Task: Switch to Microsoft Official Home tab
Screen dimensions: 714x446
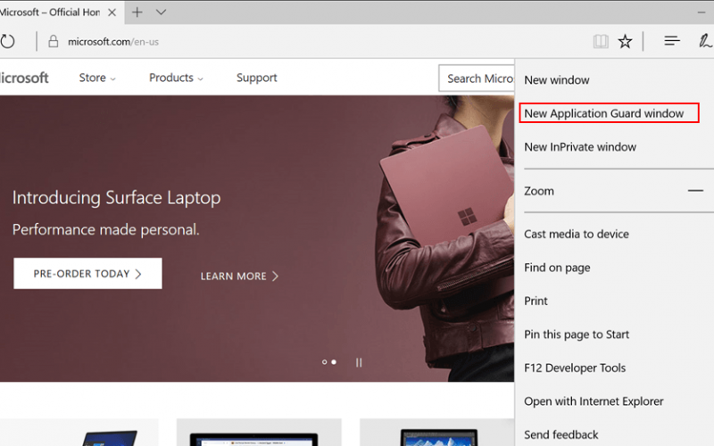Action: (50, 12)
